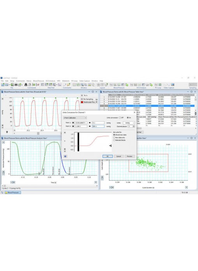Click the Find binoculars toolbar icon
This screenshot has height=271, width=198.
26,84
